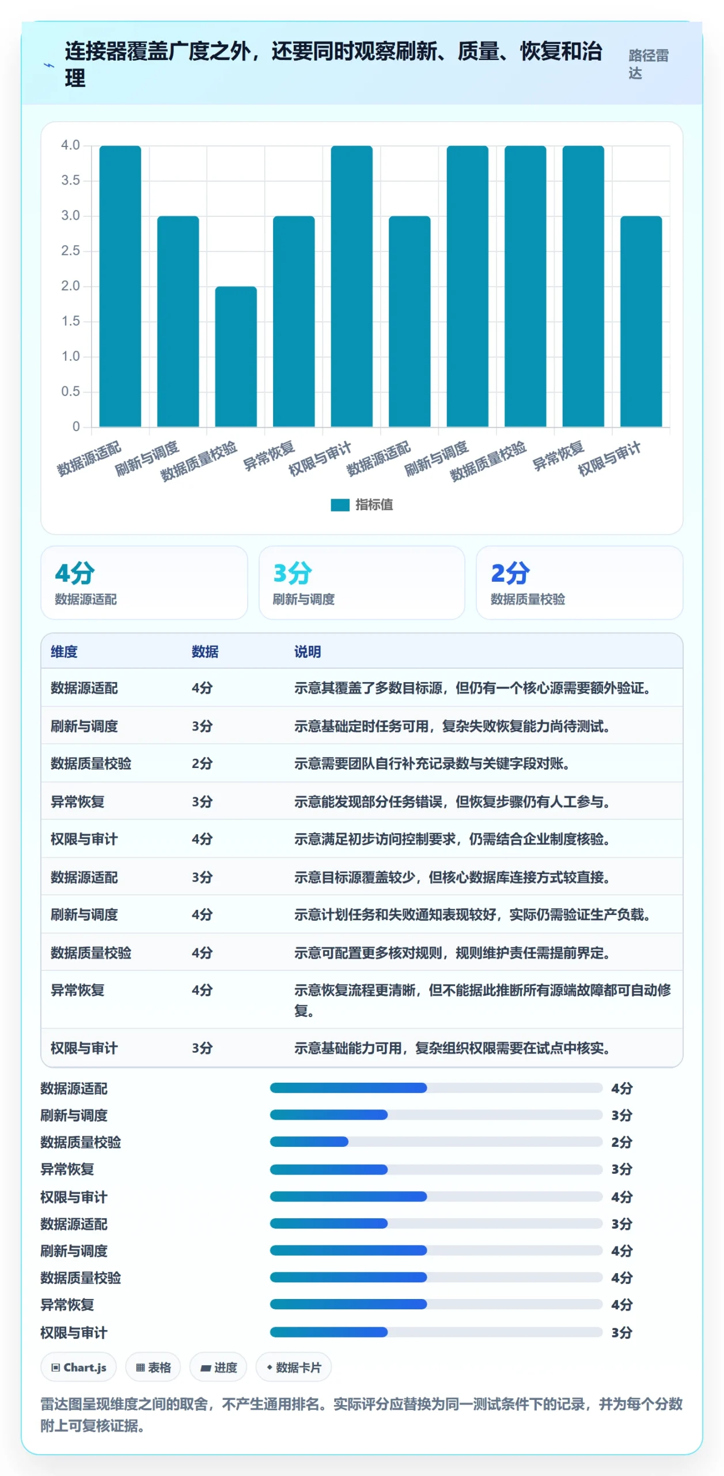Image resolution: width=724 pixels, height=1476 pixels.
Task: Click the 指标值 legend label text
Action: [x=374, y=504]
